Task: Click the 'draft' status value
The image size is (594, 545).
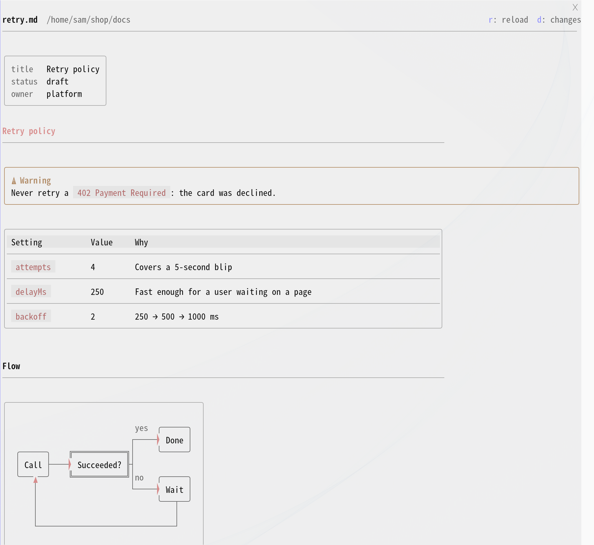Action: tap(57, 81)
